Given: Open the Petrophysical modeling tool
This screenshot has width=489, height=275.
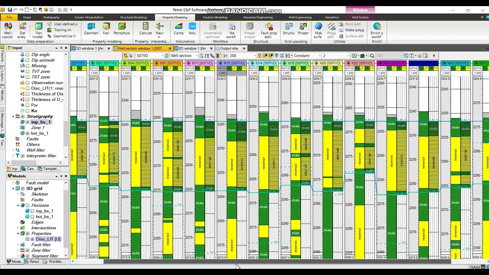Looking at the screenshot, I should (121, 29).
